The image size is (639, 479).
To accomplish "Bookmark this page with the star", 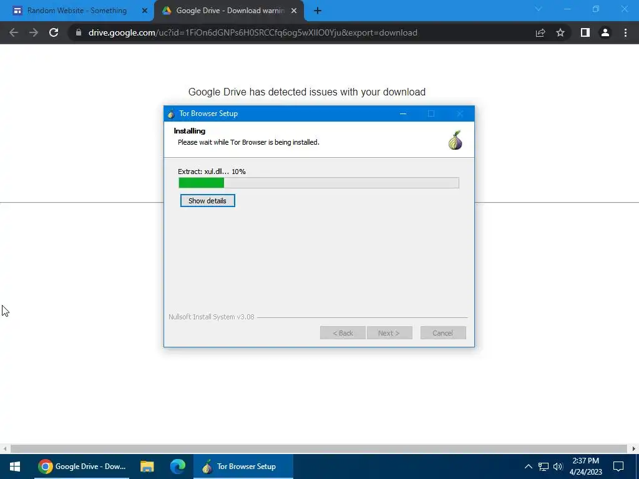I will [x=560, y=32].
